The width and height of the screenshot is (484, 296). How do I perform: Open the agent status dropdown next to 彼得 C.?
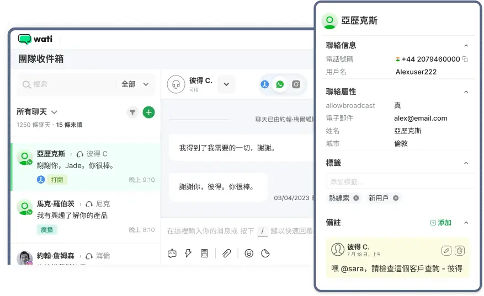point(226,84)
